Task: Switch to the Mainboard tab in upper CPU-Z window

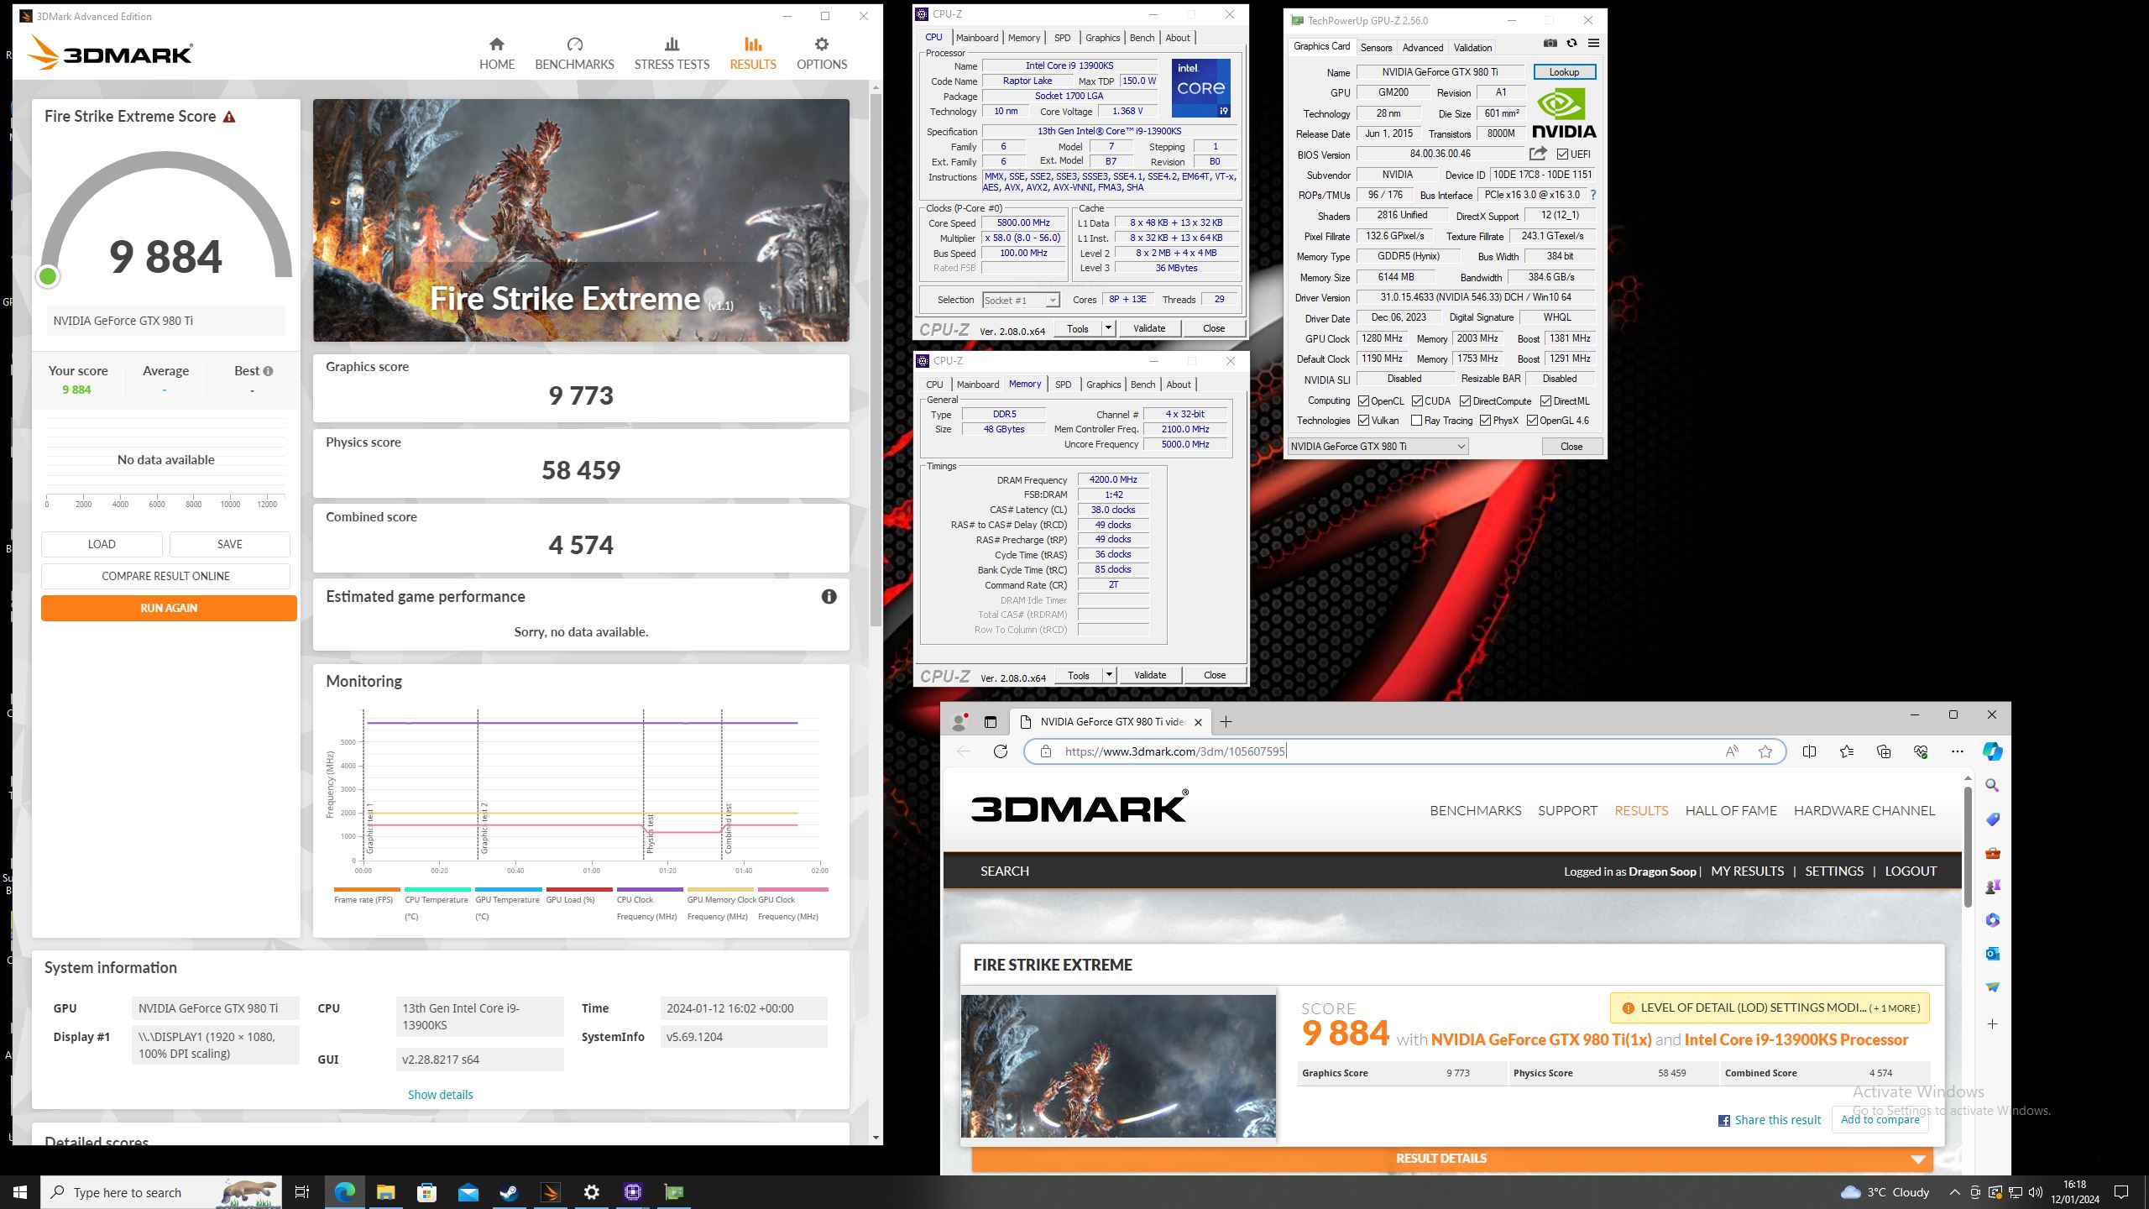Action: (977, 38)
